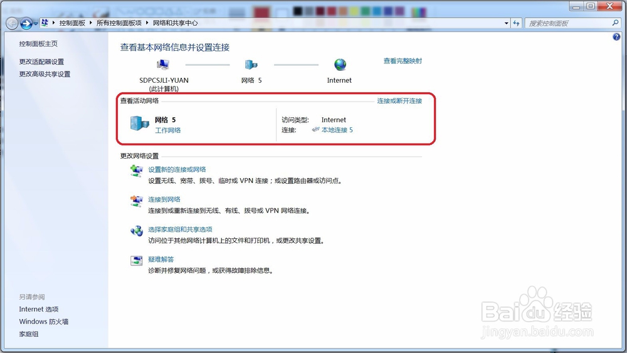Open Internet 选项 in See also
The height and width of the screenshot is (353, 627).
click(39, 310)
